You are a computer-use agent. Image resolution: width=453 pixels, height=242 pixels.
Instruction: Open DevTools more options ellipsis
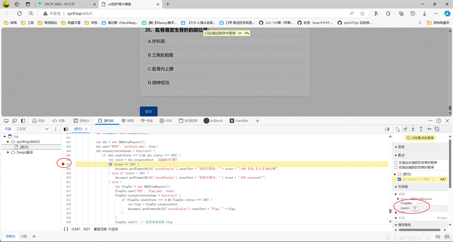430,121
